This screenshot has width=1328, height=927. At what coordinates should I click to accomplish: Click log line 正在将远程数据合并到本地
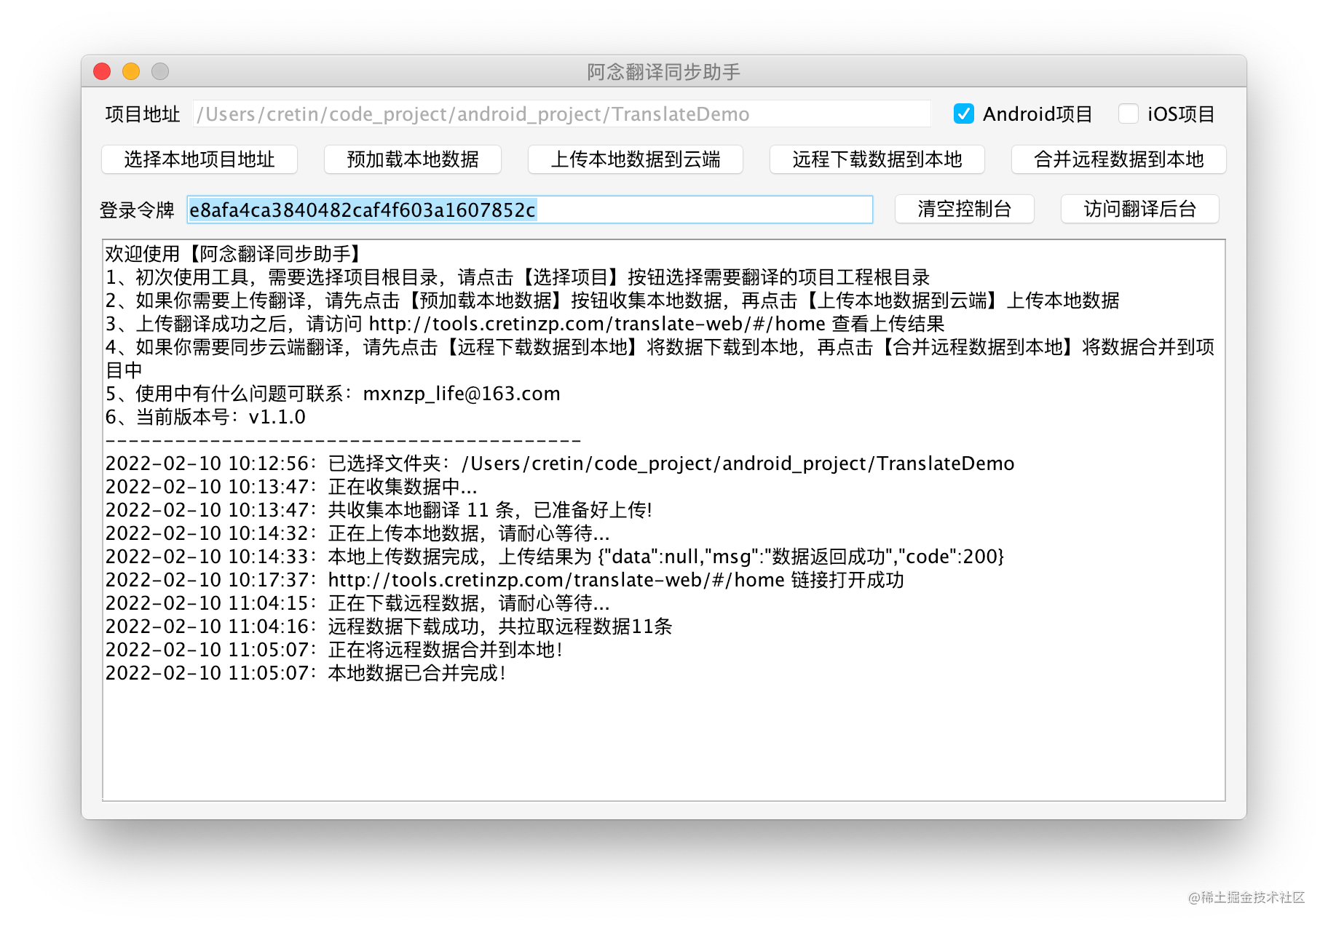click(x=334, y=650)
